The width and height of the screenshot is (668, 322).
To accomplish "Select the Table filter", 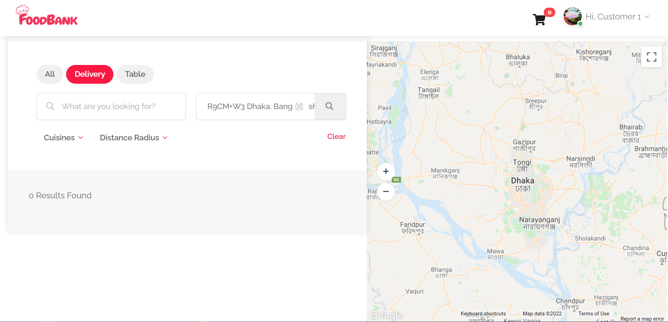I will (135, 74).
